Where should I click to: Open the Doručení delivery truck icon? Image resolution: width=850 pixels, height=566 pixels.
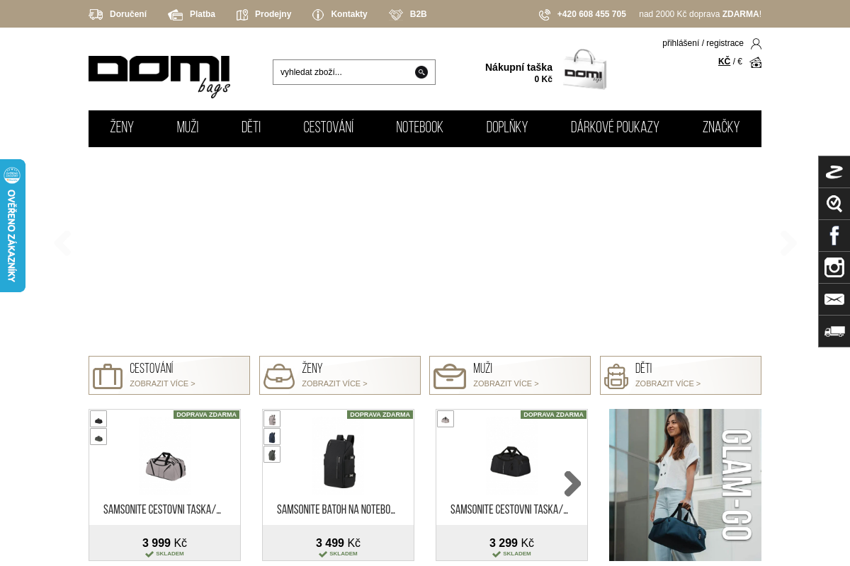(96, 14)
